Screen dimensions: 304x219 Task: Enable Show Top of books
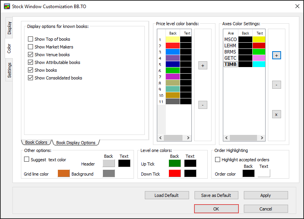click(x=31, y=39)
